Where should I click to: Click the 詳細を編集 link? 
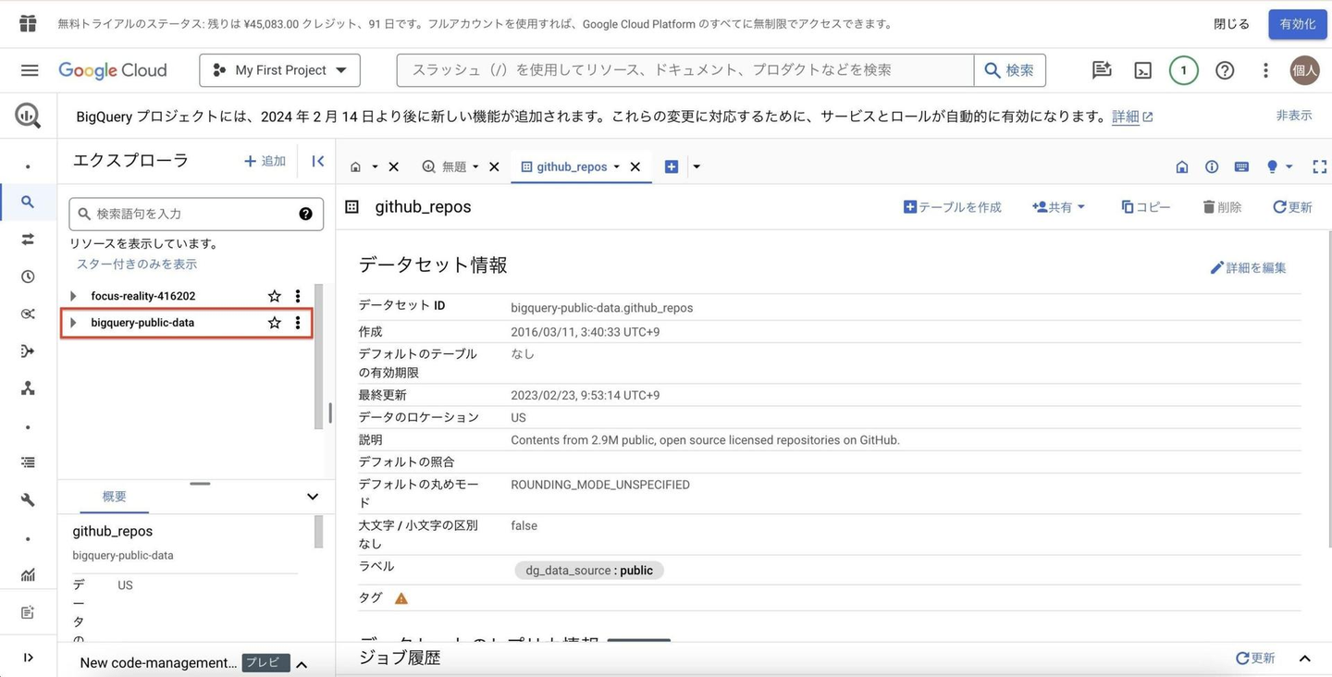coord(1248,267)
